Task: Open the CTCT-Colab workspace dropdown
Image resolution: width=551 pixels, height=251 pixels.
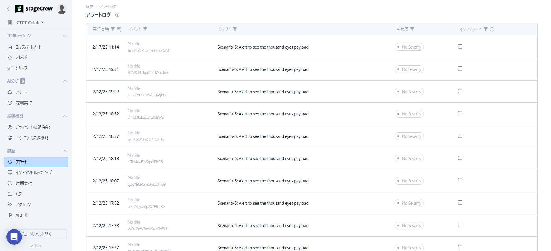Action: point(30,22)
